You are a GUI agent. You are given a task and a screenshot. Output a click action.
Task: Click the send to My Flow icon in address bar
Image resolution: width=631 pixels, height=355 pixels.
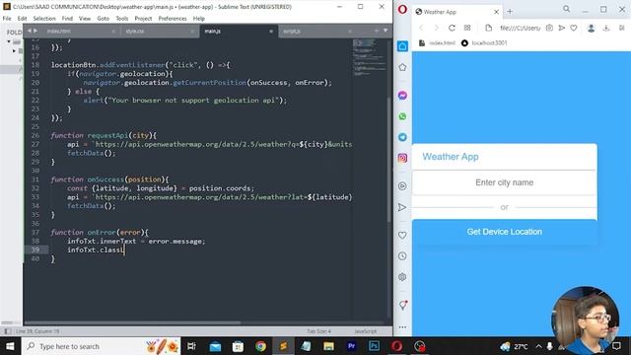pos(562,28)
